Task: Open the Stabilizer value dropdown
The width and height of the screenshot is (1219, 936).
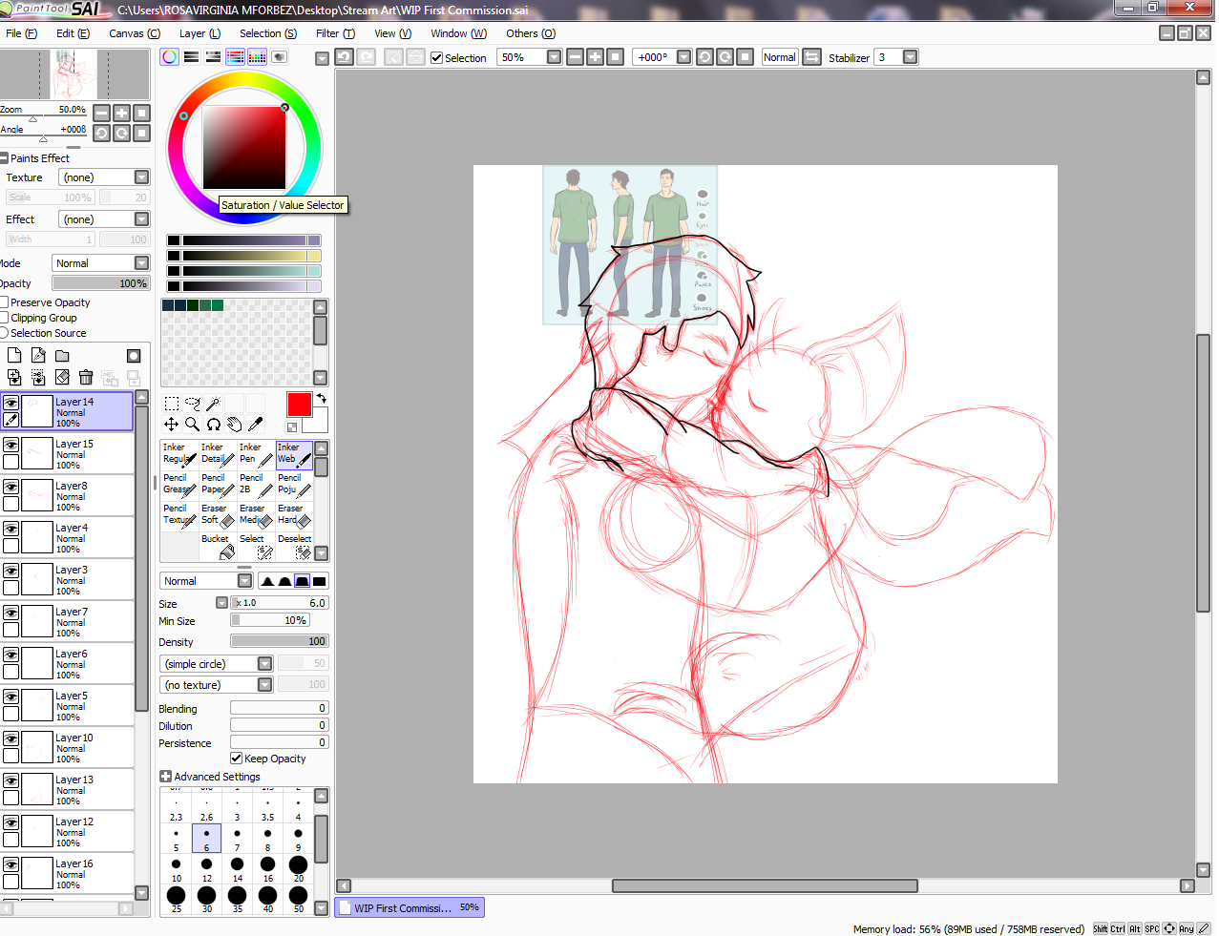Action: [910, 57]
